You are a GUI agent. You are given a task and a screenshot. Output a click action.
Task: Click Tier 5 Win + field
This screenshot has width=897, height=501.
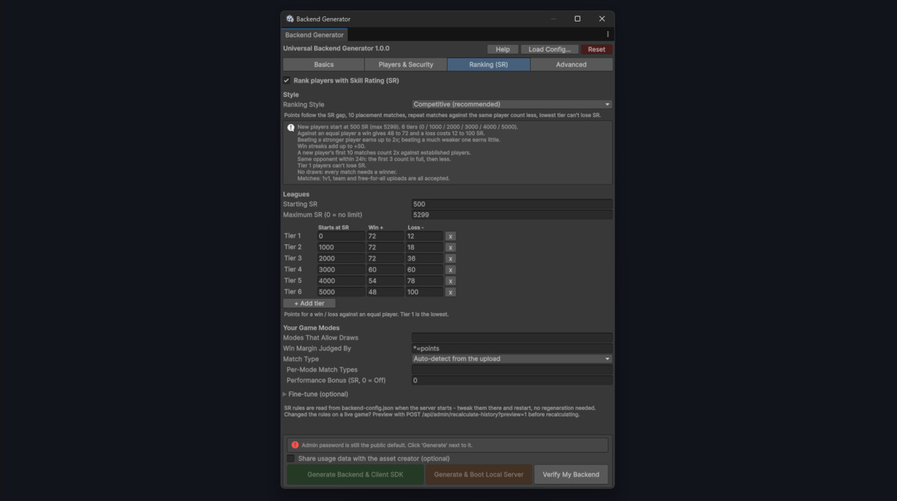385,281
